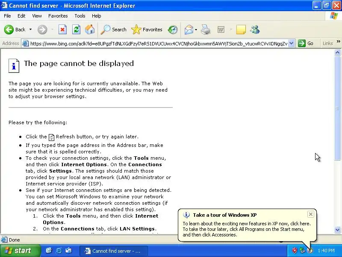
Task: Open the Search pane from toolbar
Action: (113, 30)
